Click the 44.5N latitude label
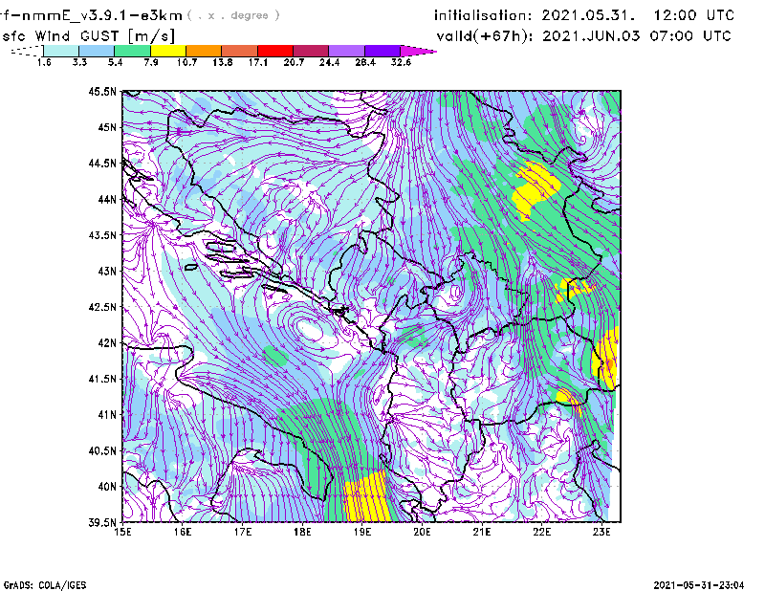The height and width of the screenshot is (591, 765). pos(102,163)
